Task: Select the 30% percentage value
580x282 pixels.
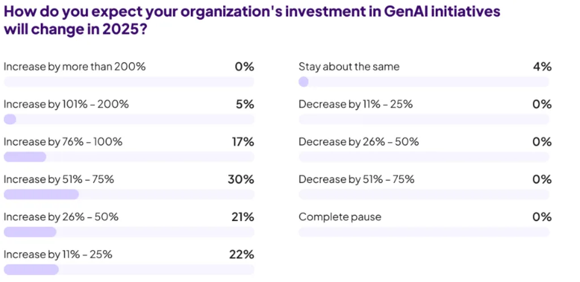Action: pos(242,179)
